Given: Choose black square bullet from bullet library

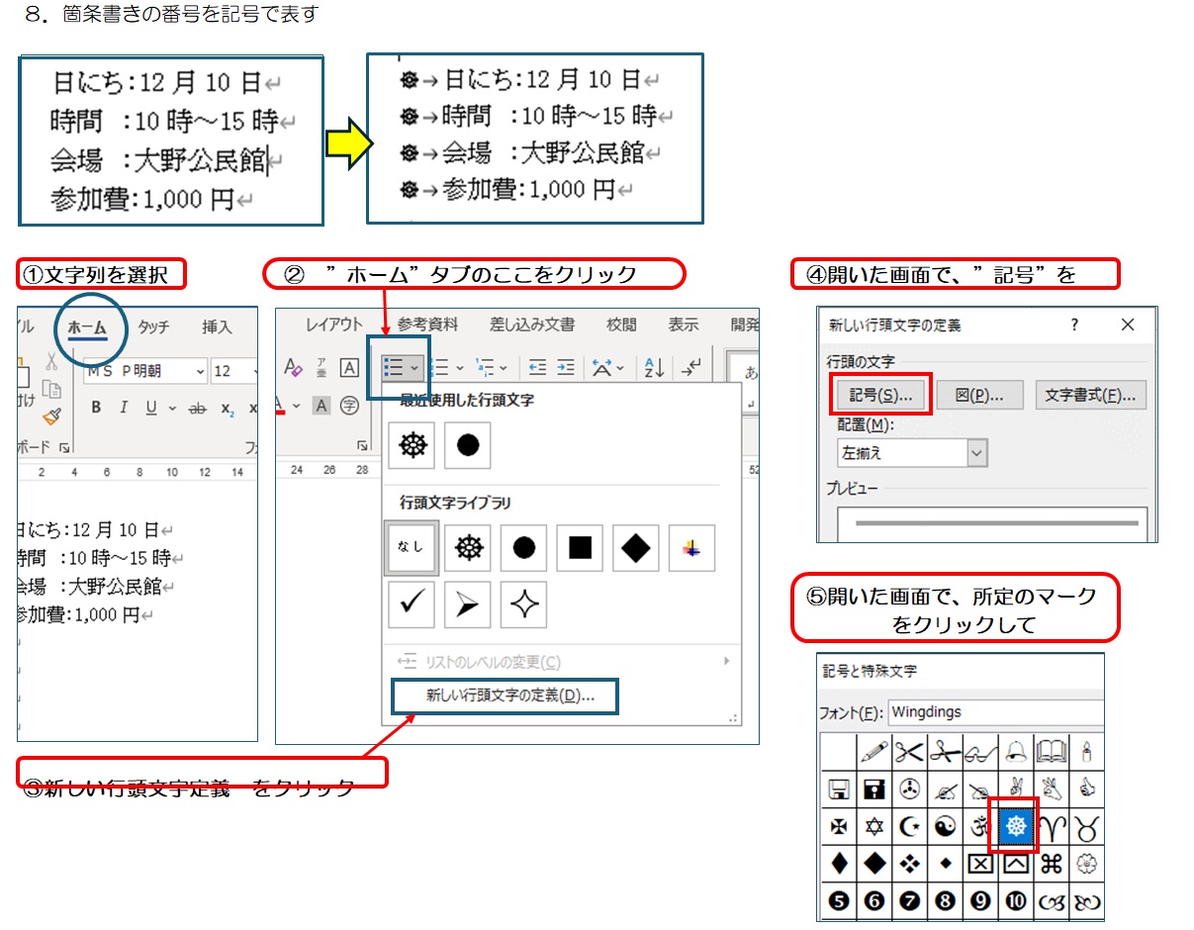Looking at the screenshot, I should pyautogui.click(x=580, y=548).
